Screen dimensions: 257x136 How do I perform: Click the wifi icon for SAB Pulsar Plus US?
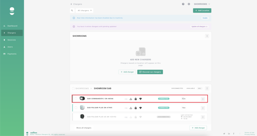141,117
